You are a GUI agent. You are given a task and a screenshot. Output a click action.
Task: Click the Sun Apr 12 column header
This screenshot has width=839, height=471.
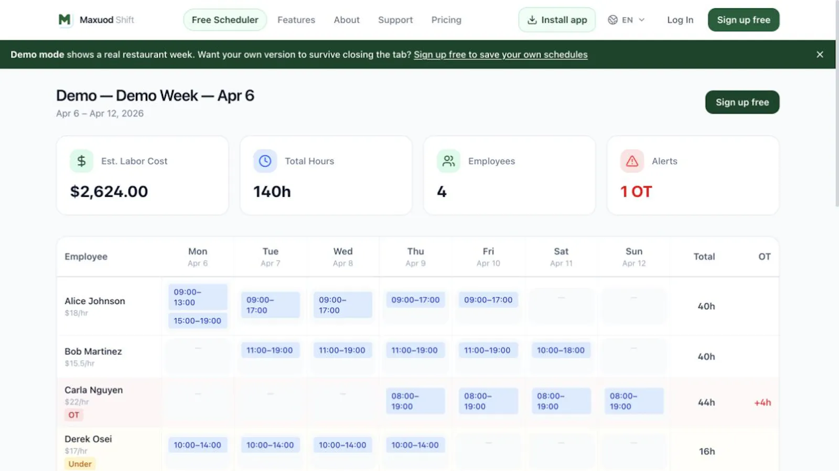point(634,256)
